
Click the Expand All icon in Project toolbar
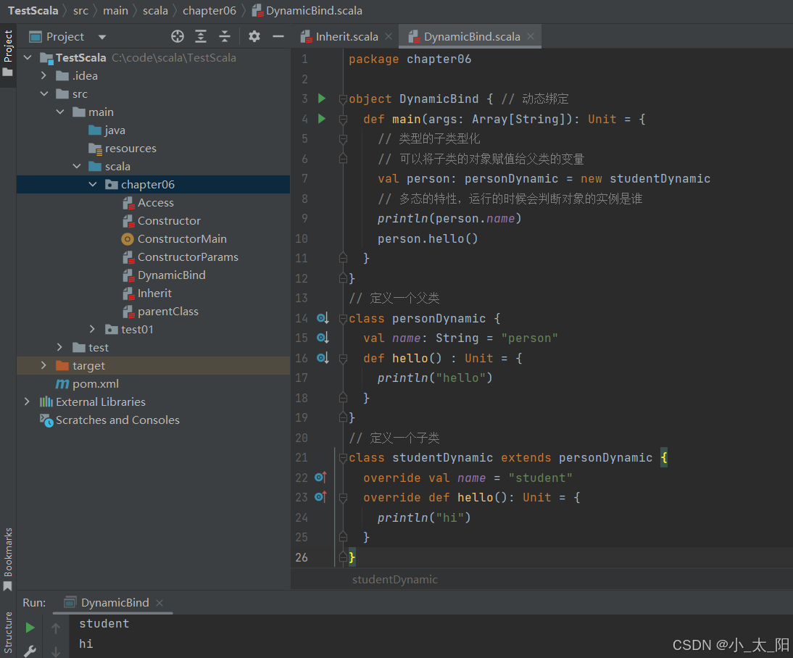[x=201, y=36]
